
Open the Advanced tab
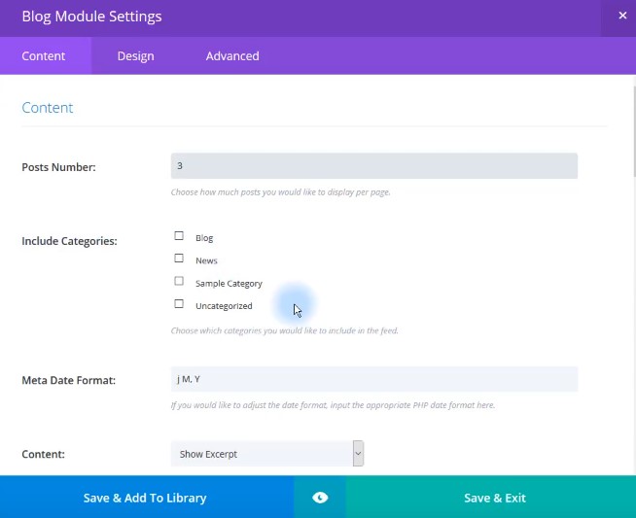pos(232,56)
